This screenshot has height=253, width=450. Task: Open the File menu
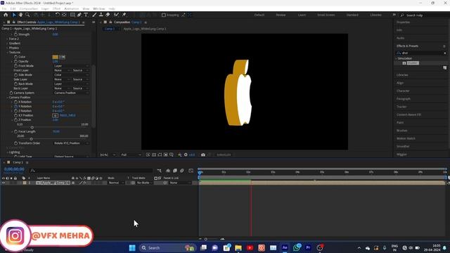pyautogui.click(x=4, y=9)
